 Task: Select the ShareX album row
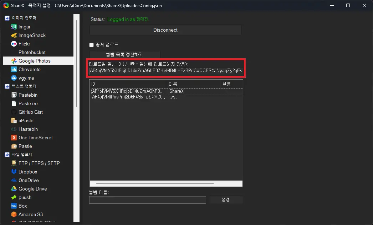tap(143, 91)
